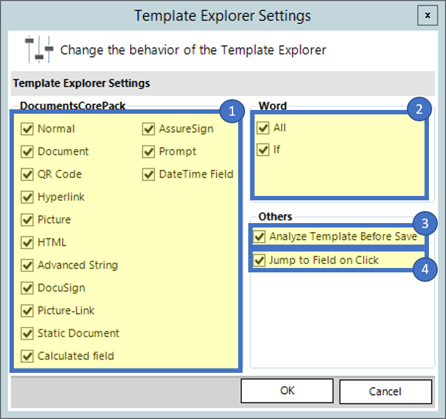Image resolution: width=446 pixels, height=419 pixels.
Task: Toggle the Picture checkbox
Action: [27, 220]
